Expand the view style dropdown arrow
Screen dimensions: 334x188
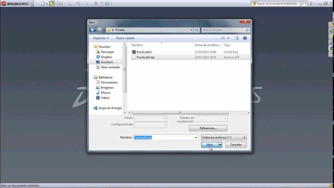coord(228,38)
